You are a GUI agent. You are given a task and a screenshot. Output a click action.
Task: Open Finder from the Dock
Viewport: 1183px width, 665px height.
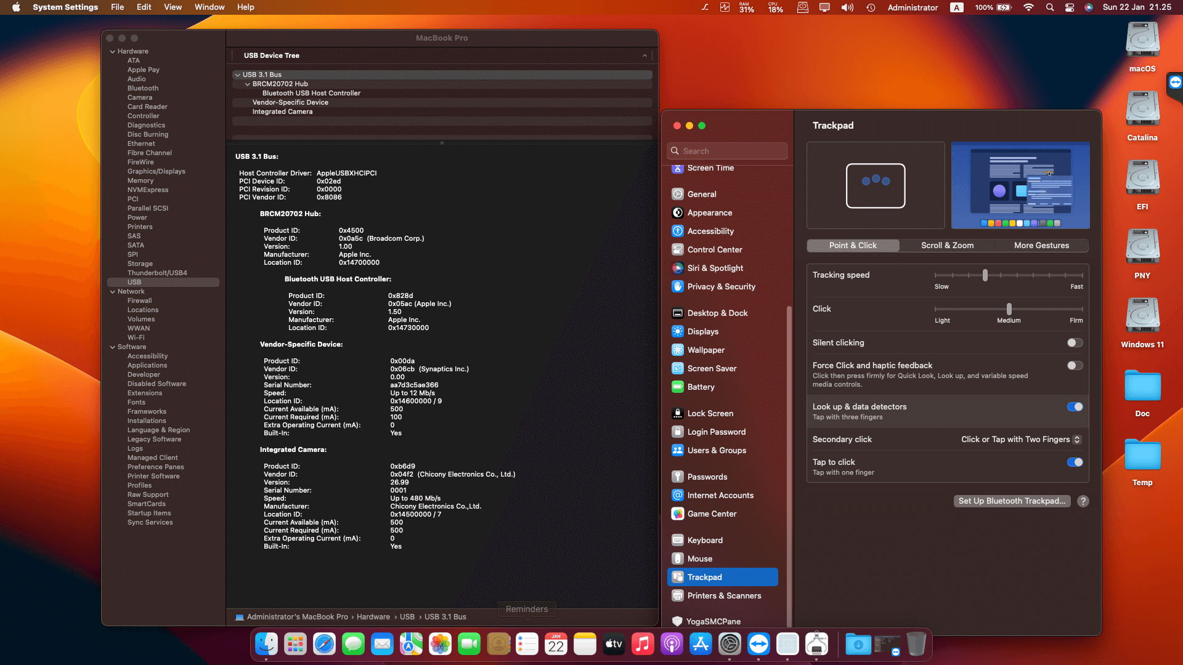(266, 645)
